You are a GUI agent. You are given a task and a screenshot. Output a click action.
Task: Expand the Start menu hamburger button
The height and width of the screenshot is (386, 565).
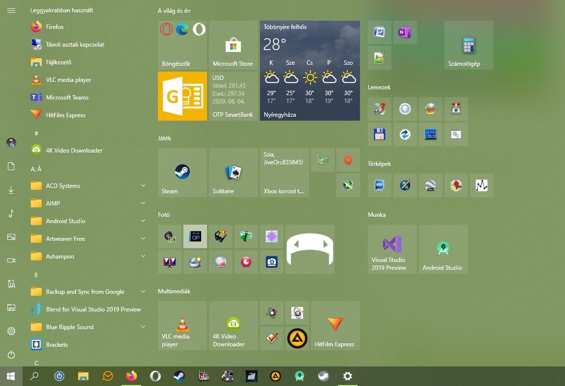pos(11,10)
